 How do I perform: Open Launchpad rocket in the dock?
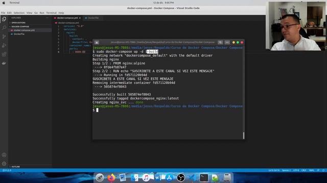pos(100,177)
